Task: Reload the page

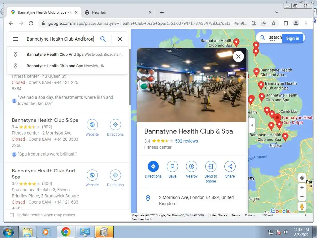Action: [31, 23]
